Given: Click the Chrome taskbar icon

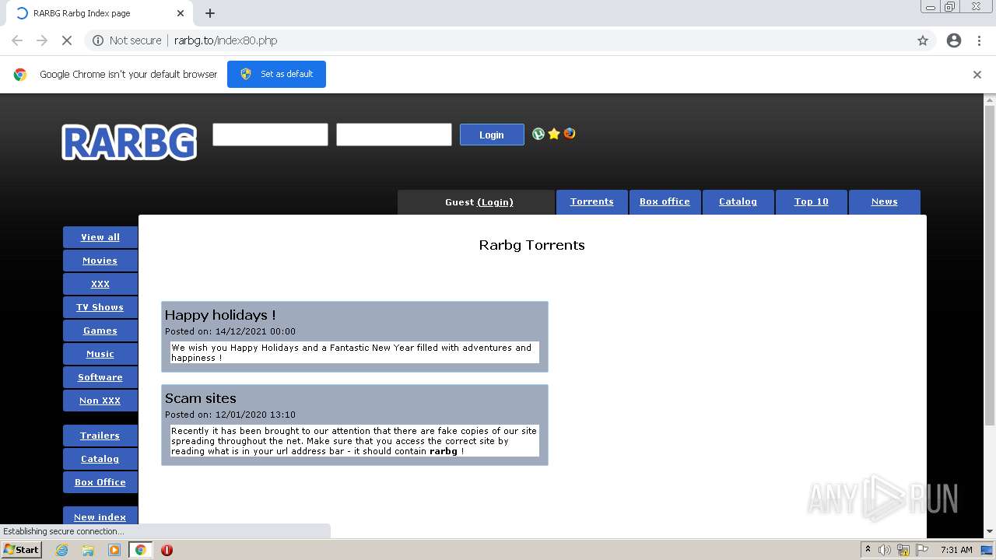Looking at the screenshot, I should 140,550.
